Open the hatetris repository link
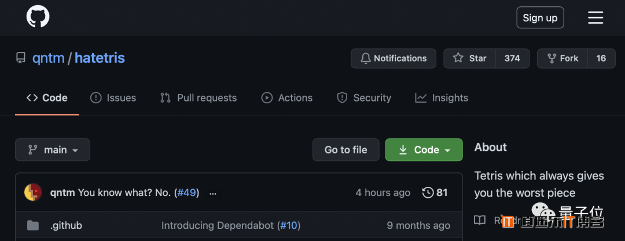This screenshot has height=241, width=625. 100,58
